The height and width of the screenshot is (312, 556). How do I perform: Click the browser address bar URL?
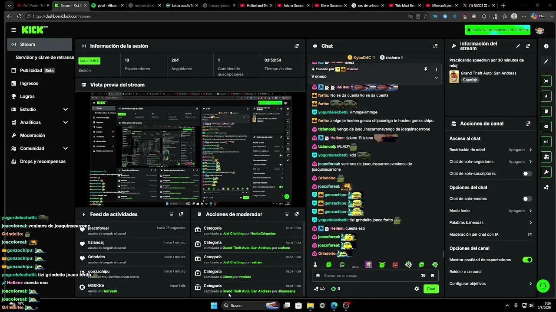tap(62, 16)
